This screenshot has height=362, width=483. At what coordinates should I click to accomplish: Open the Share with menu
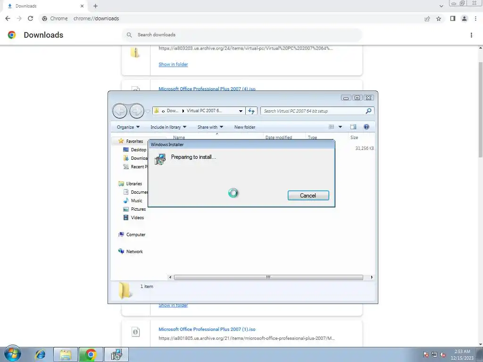[x=210, y=127]
